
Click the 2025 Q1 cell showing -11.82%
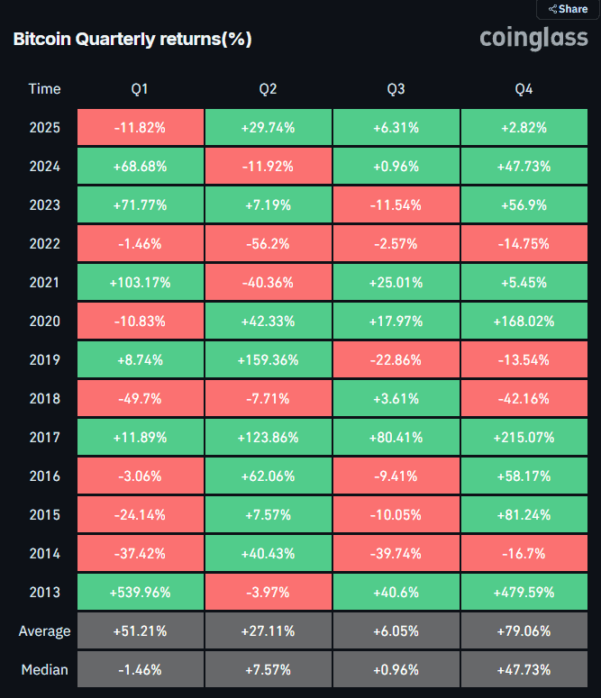point(140,128)
